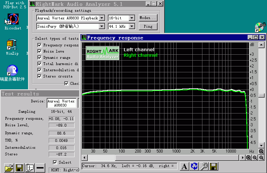Toggle the Total harmonic distortion checkbox
The width and height of the screenshot is (267, 173).
39,64
